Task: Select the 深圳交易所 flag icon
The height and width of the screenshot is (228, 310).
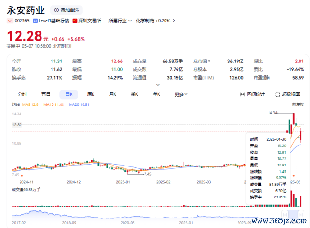Action: pyautogui.click(x=75, y=21)
